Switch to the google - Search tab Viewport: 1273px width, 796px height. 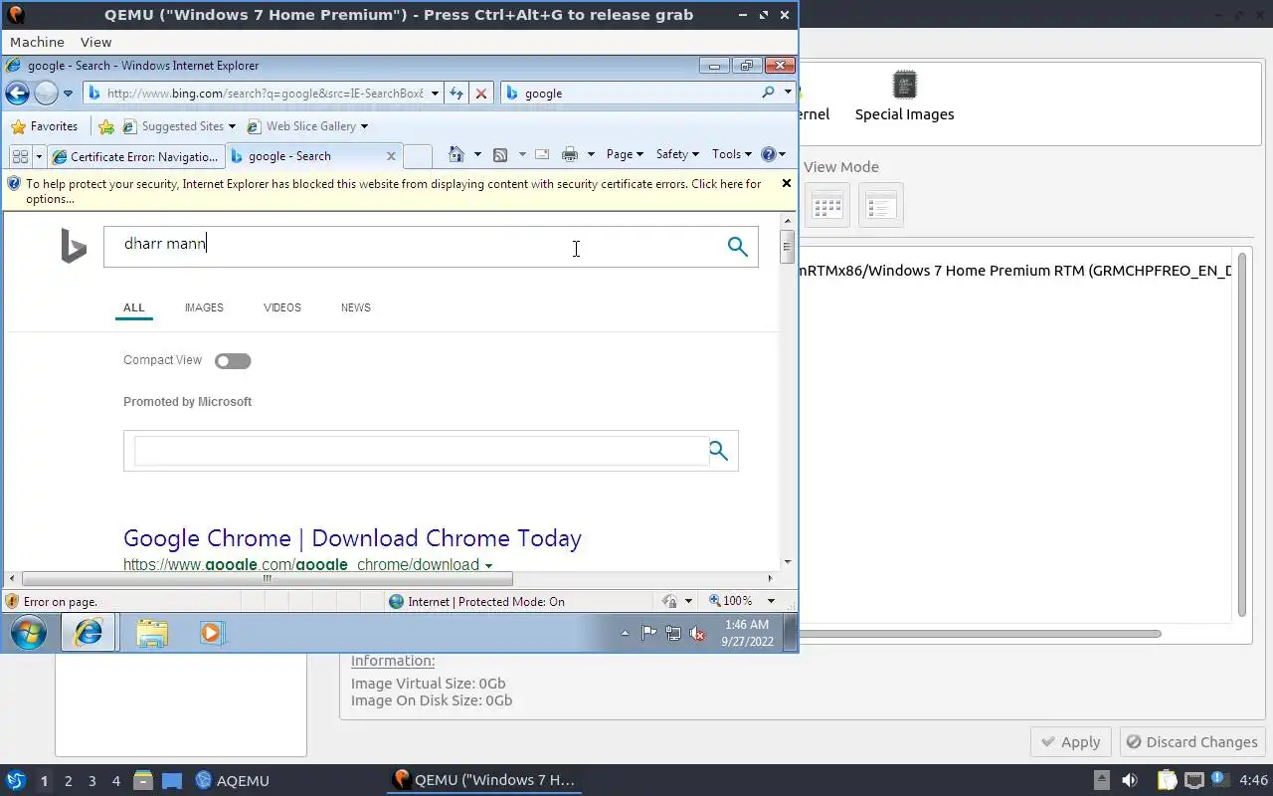coord(303,156)
